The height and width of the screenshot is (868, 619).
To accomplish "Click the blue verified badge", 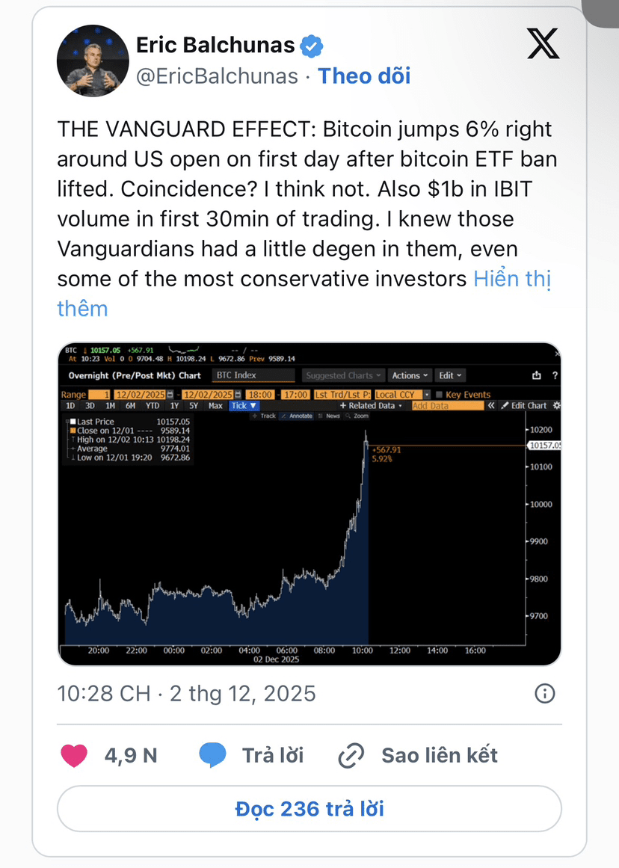I will point(312,46).
